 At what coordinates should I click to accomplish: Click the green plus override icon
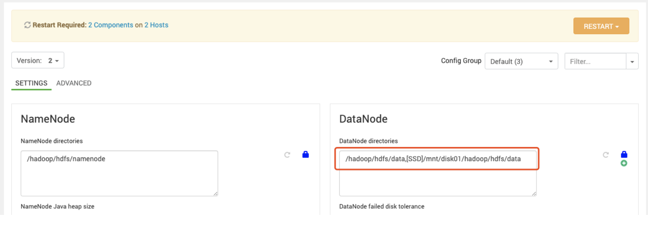[624, 164]
